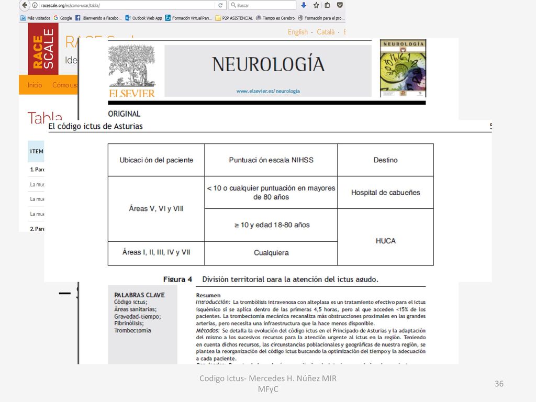This screenshot has width=536, height=402.
Task: Click the ITEM column header in RACE table
Action: click(x=36, y=151)
